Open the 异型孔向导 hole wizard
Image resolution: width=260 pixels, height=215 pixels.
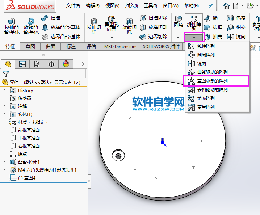point(111,20)
